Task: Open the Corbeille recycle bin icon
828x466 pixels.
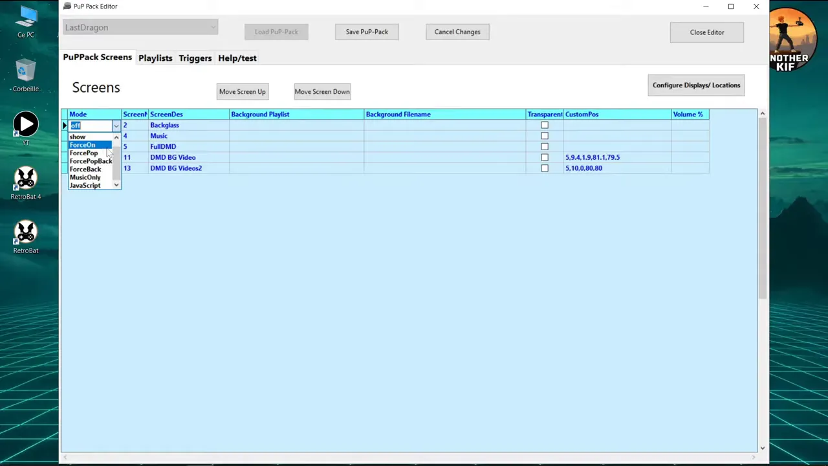Action: (x=26, y=76)
